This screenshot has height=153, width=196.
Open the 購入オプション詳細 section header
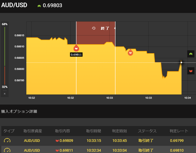(19, 111)
